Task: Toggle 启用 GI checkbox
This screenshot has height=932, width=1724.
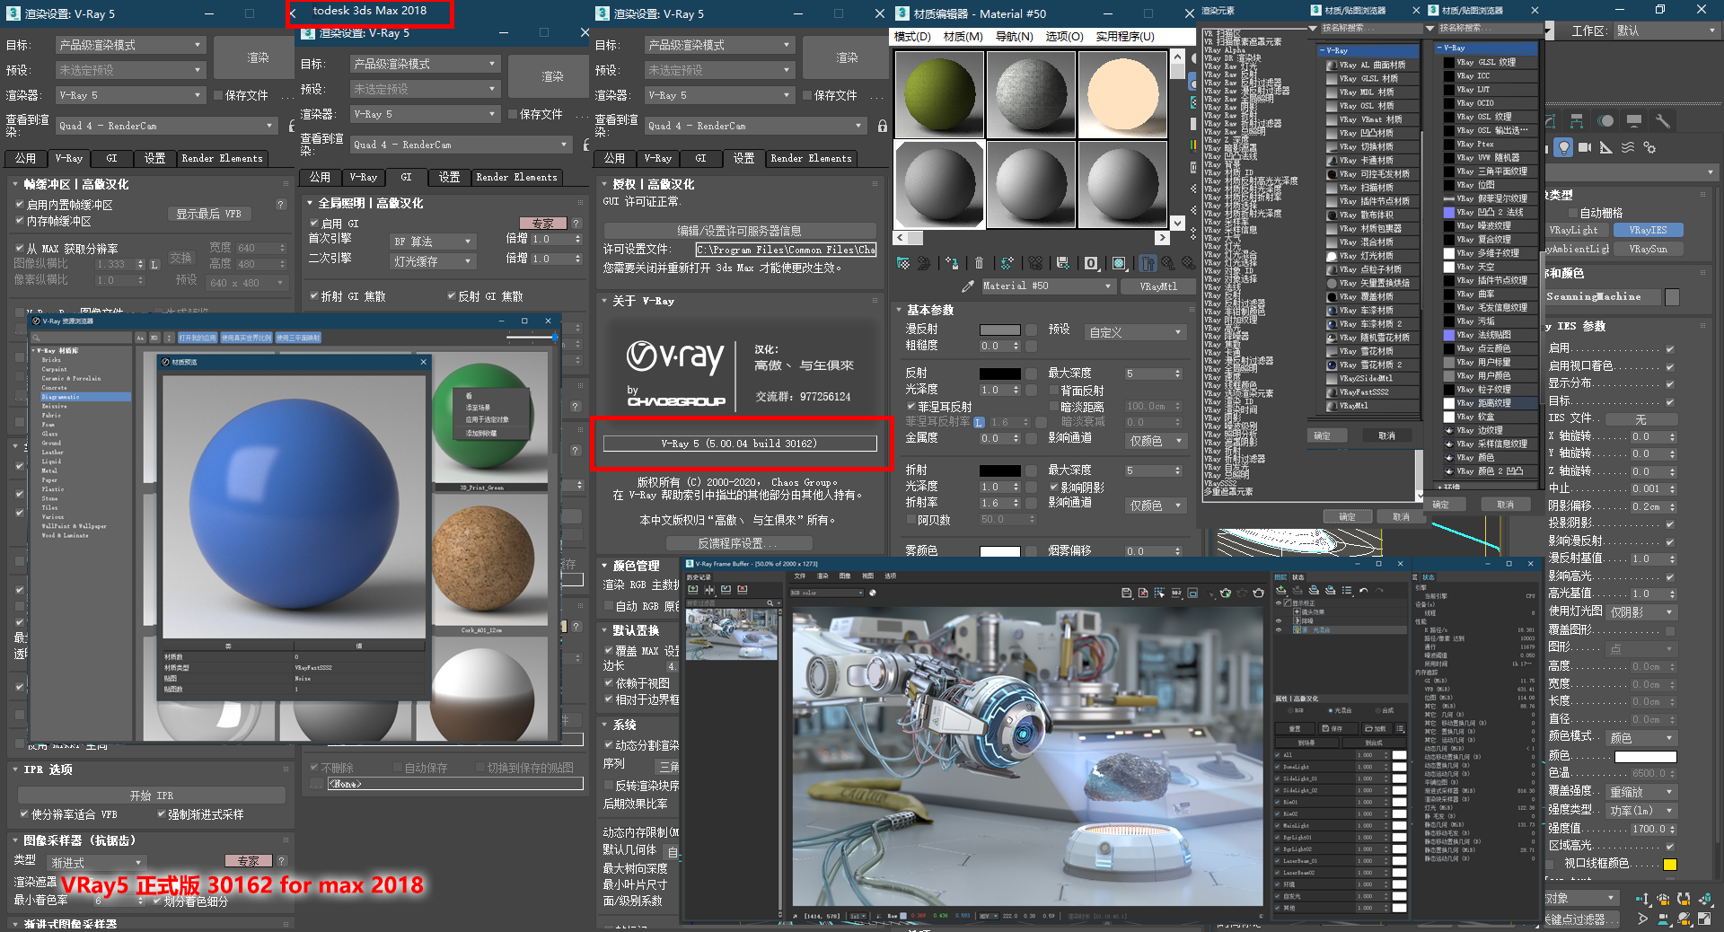Action: (x=314, y=223)
